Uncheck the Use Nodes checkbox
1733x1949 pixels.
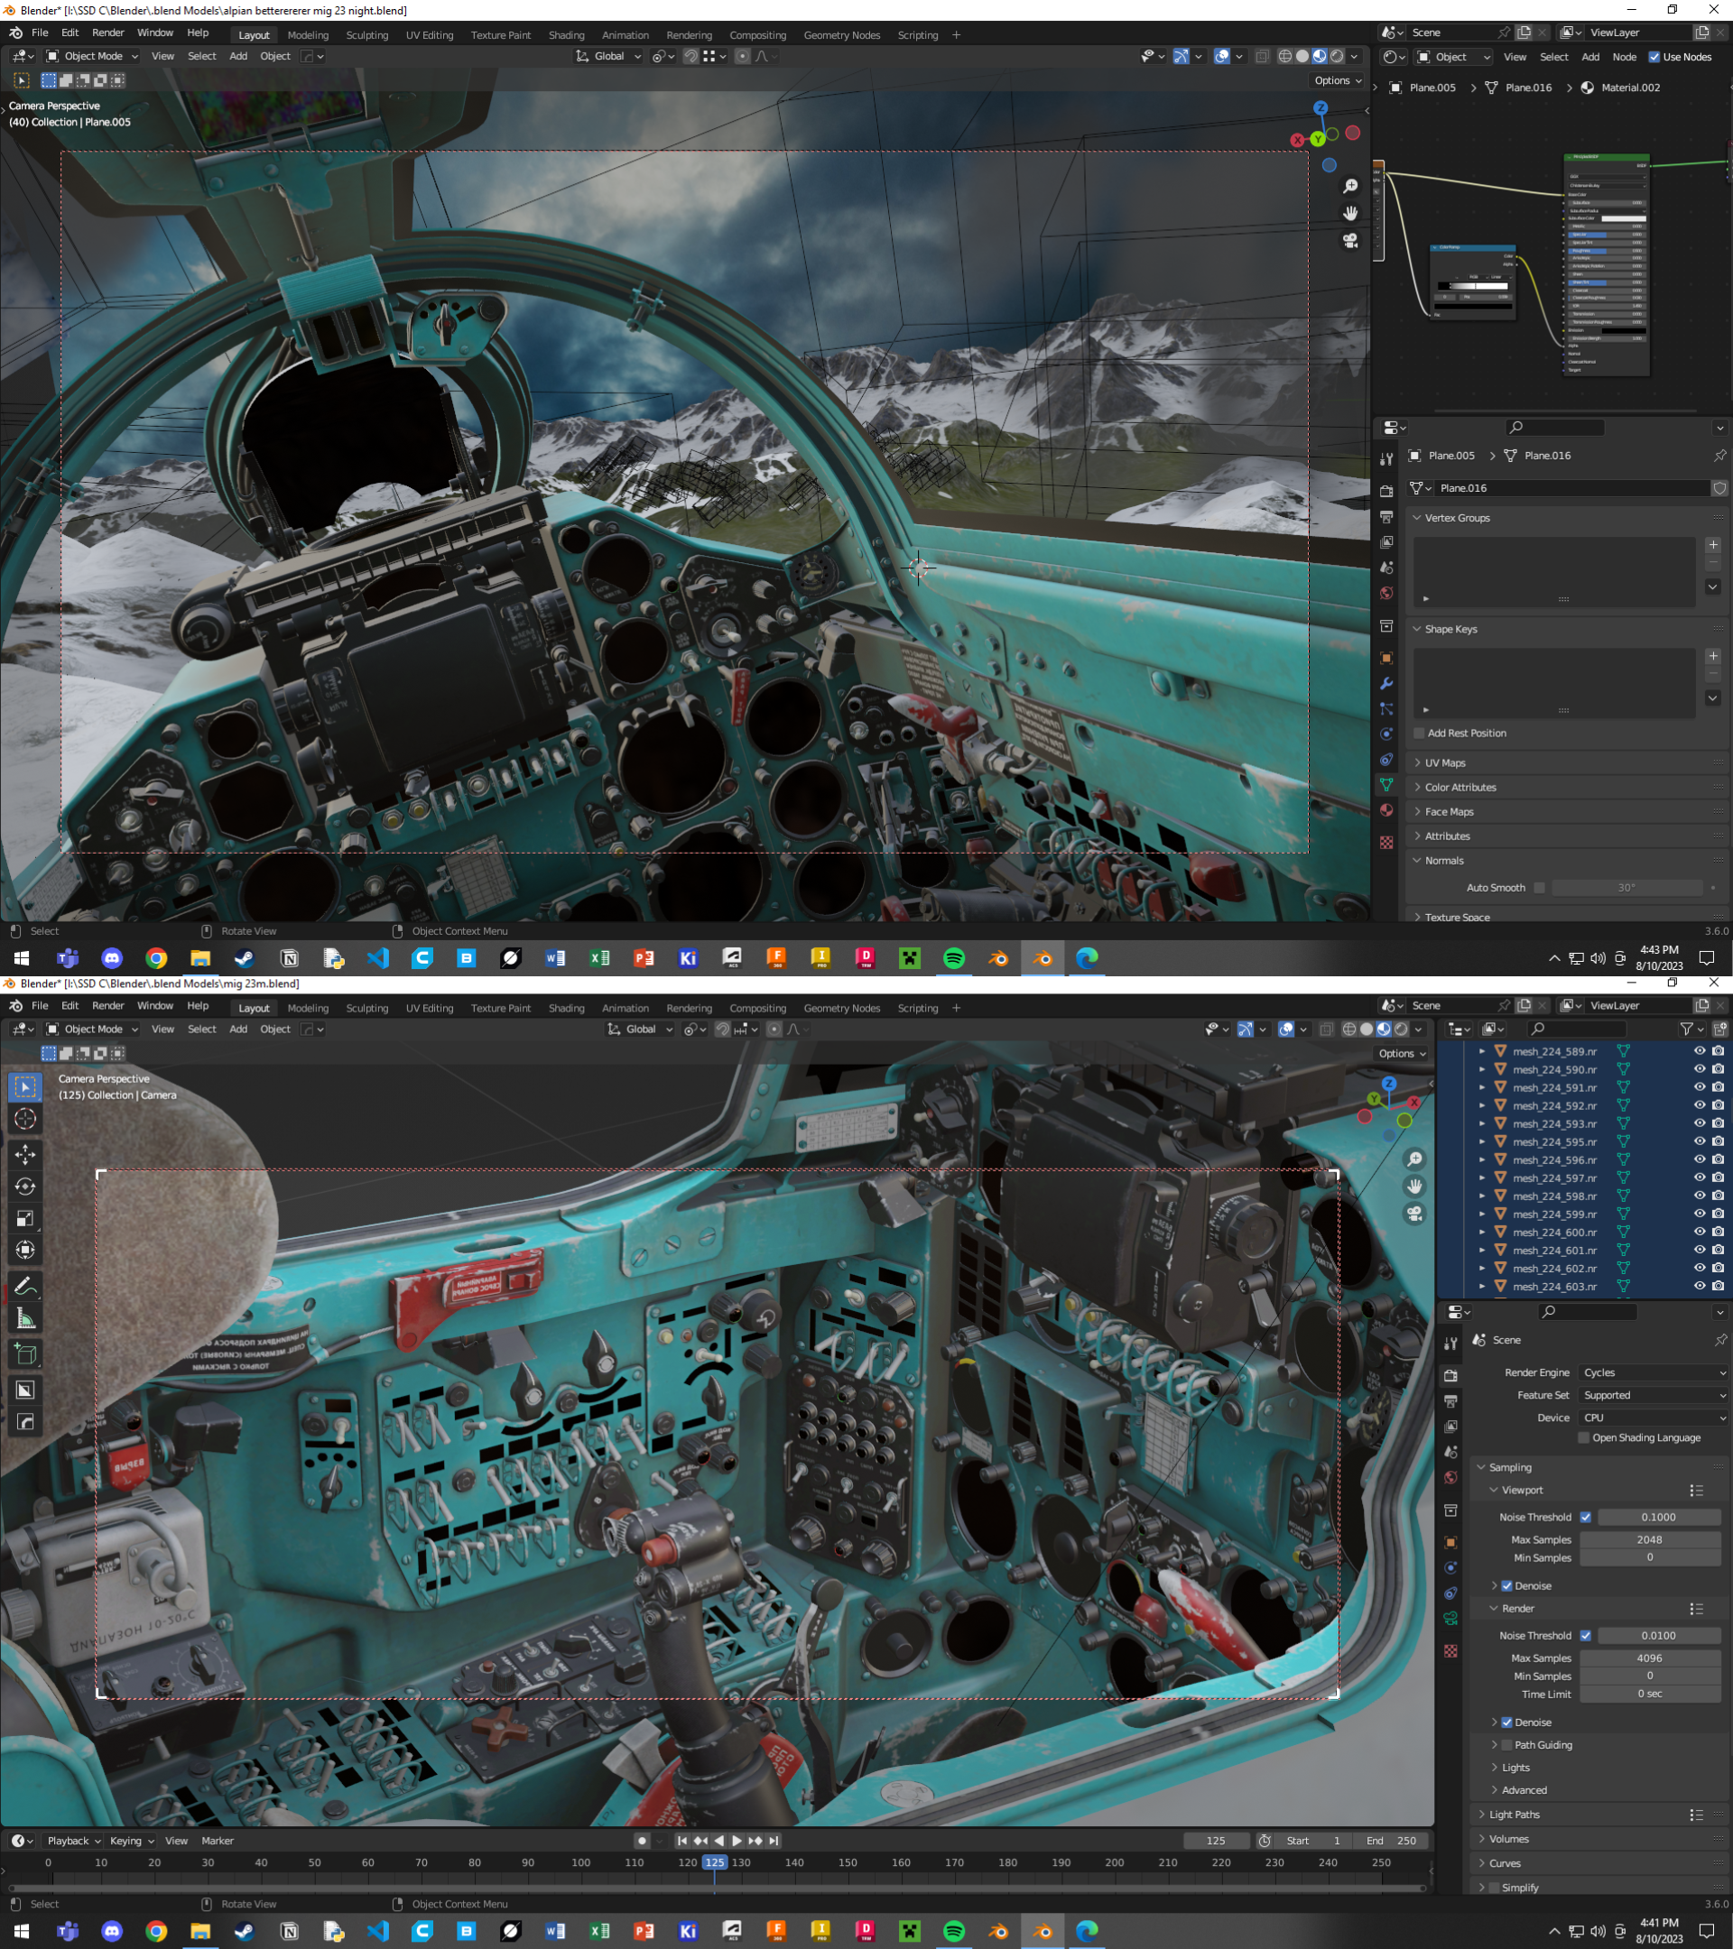pyautogui.click(x=1654, y=57)
